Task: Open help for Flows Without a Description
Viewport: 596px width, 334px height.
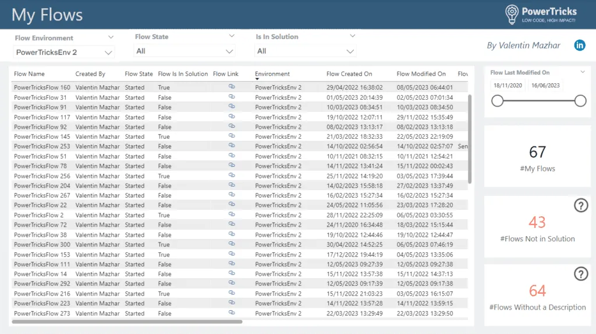Action: 581,274
